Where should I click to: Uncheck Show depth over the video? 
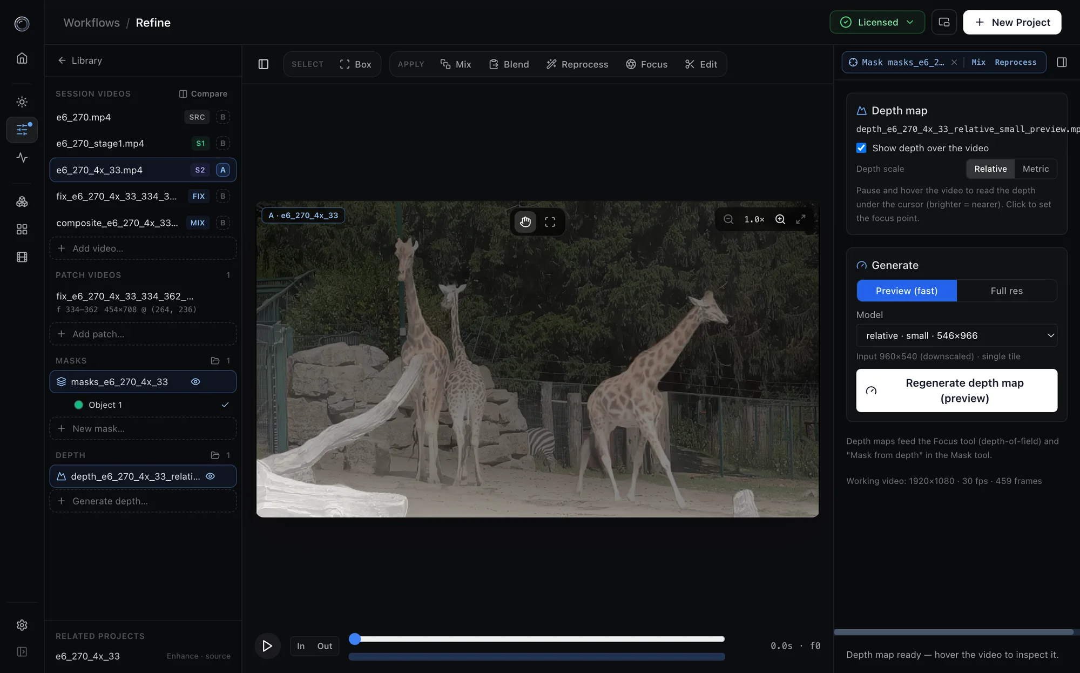(x=861, y=148)
